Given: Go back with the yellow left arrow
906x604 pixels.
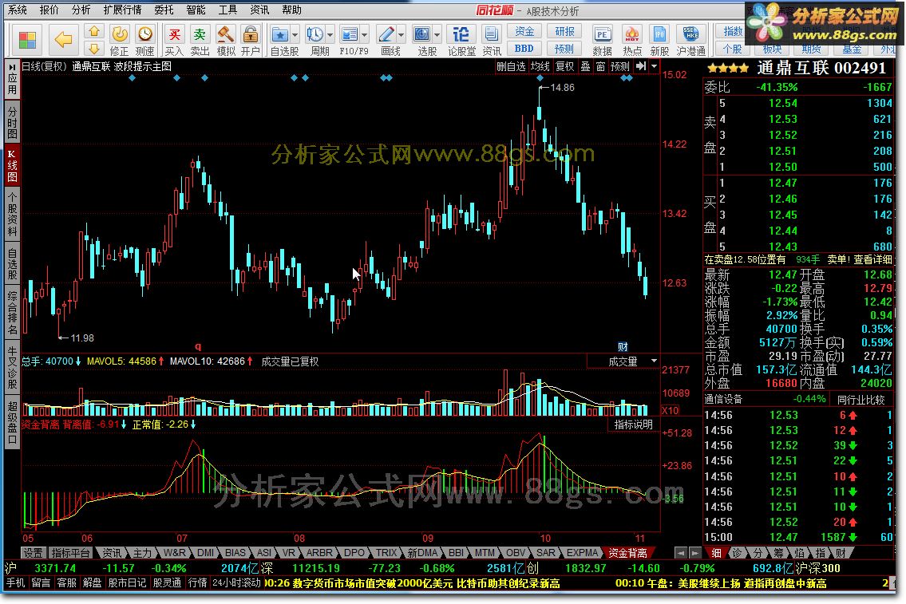Looking at the screenshot, I should pyautogui.click(x=63, y=40).
